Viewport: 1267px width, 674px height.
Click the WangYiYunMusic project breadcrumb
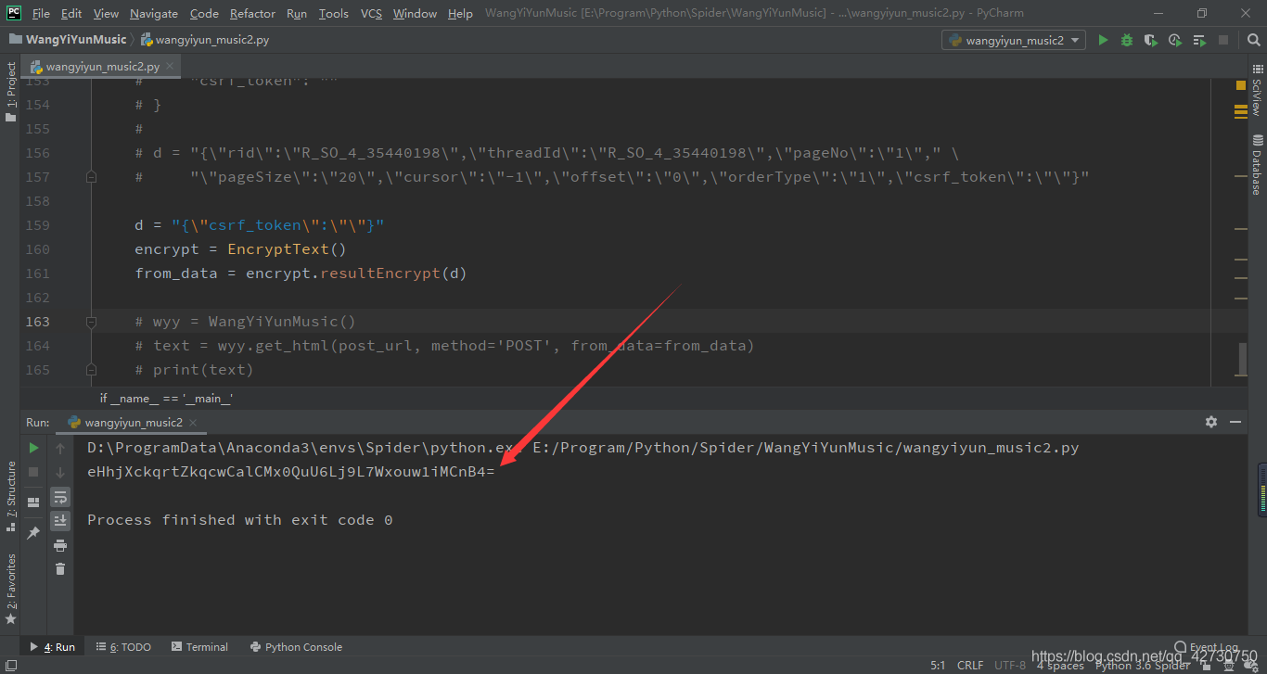(74, 40)
